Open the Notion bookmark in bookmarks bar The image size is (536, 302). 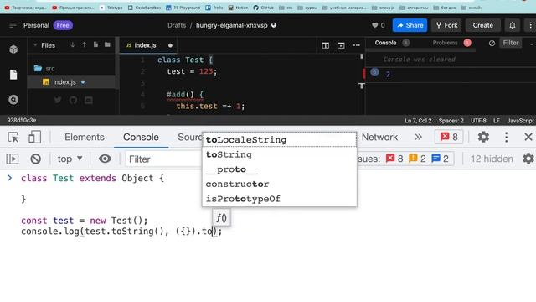point(238,8)
